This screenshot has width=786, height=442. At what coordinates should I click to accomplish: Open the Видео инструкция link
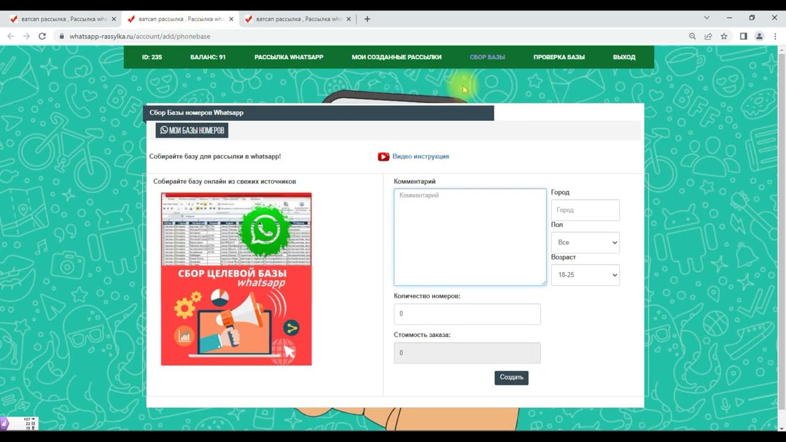tap(421, 157)
